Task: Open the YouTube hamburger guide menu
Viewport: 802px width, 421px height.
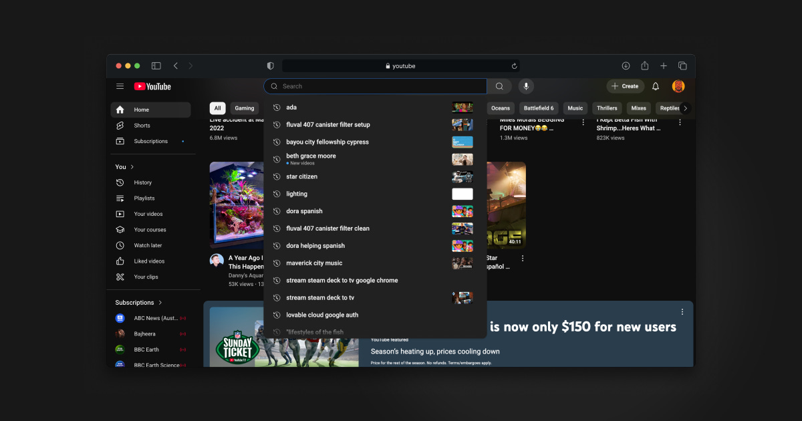Action: [x=120, y=86]
